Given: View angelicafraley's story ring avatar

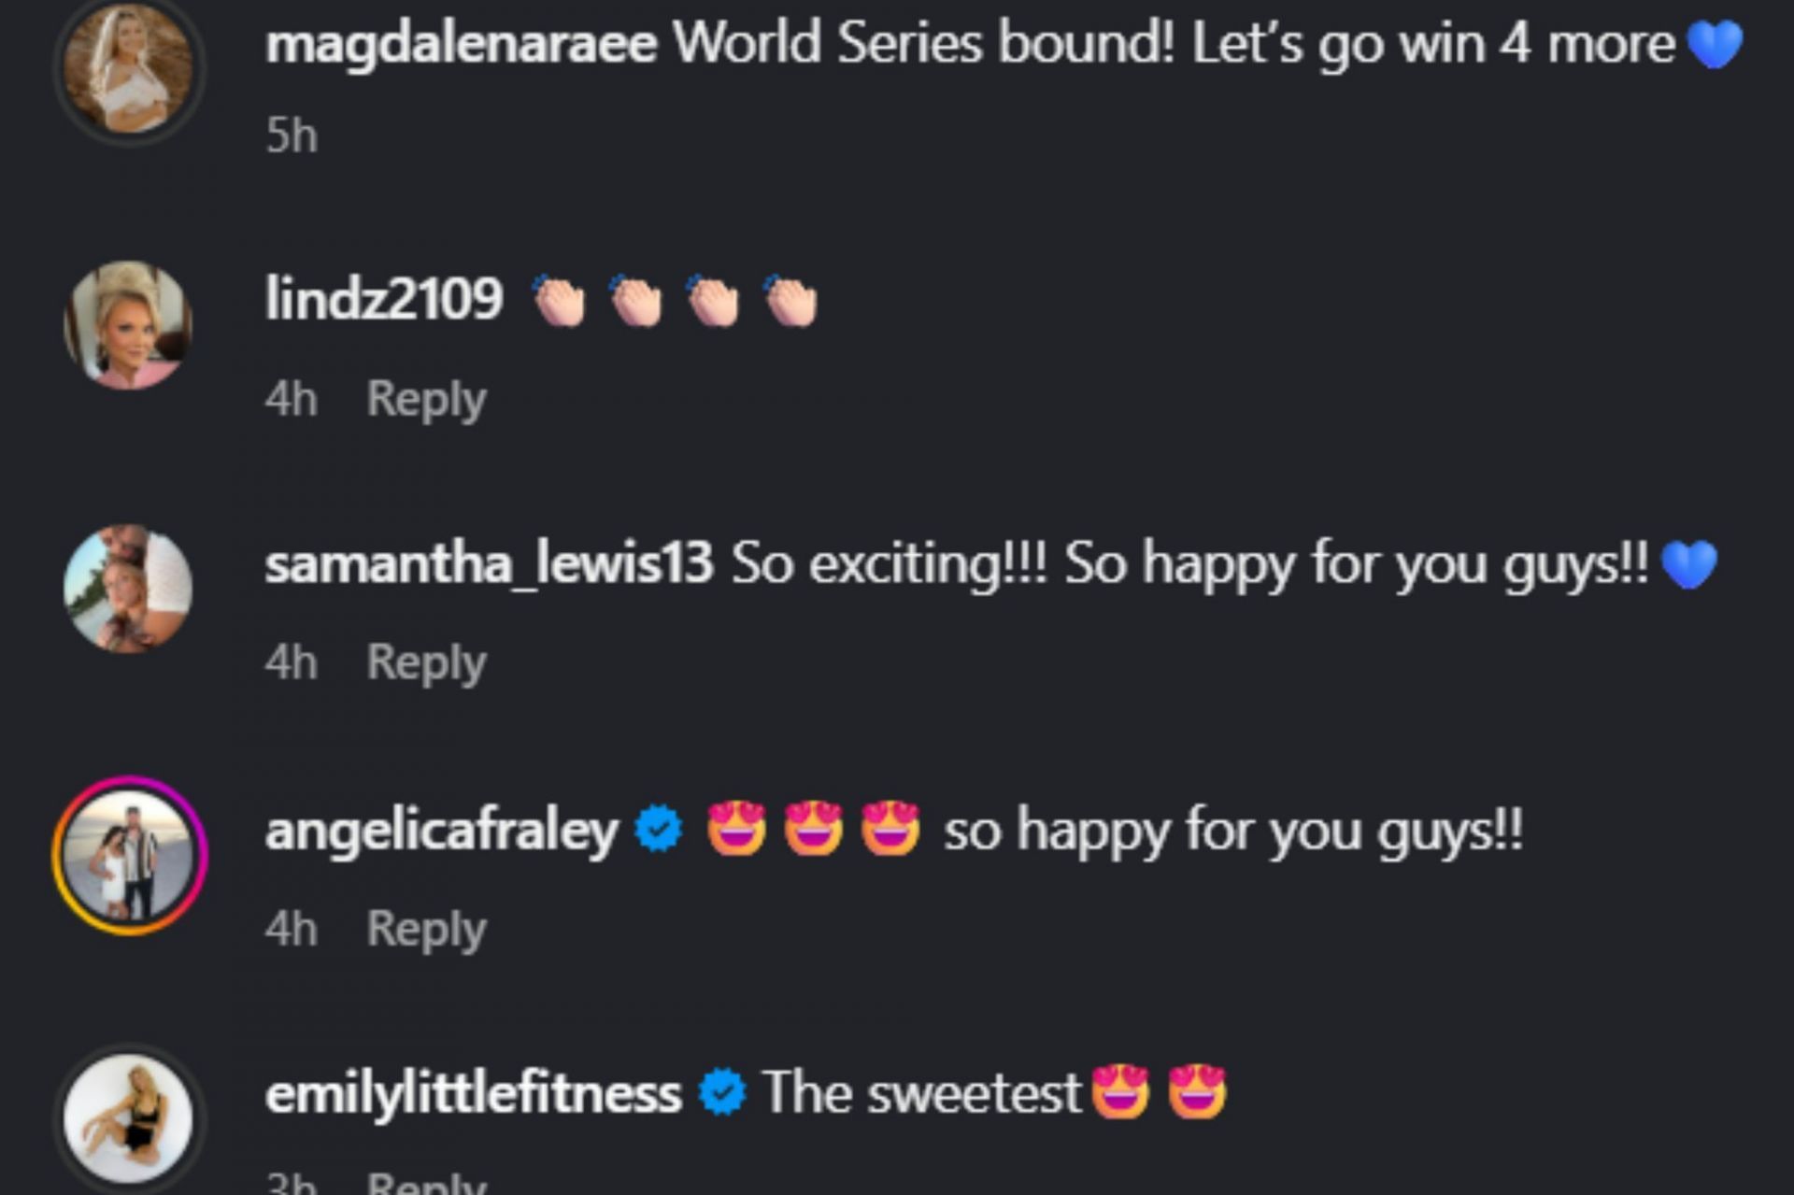Looking at the screenshot, I should pyautogui.click(x=130, y=854).
